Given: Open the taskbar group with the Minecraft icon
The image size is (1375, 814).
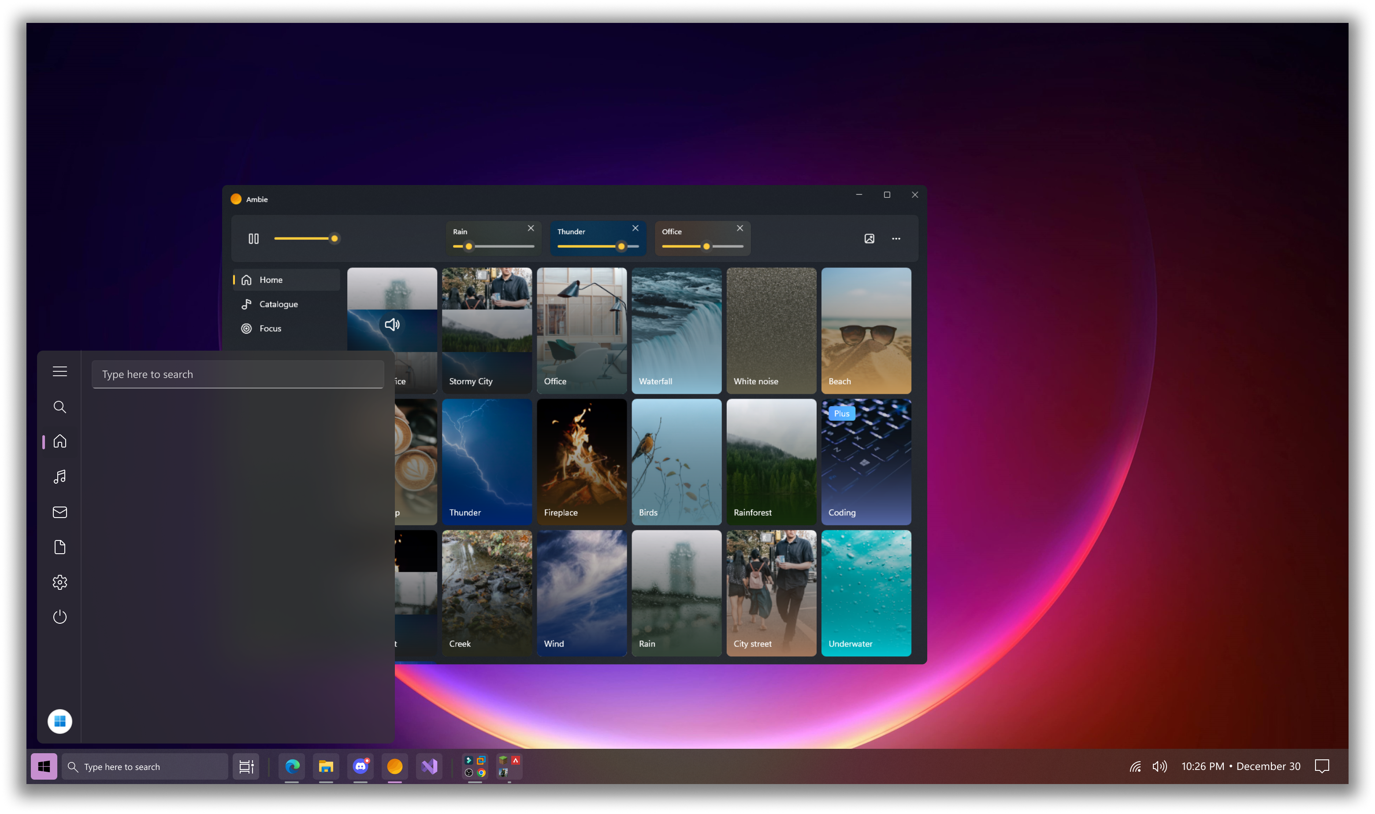Looking at the screenshot, I should (x=509, y=766).
